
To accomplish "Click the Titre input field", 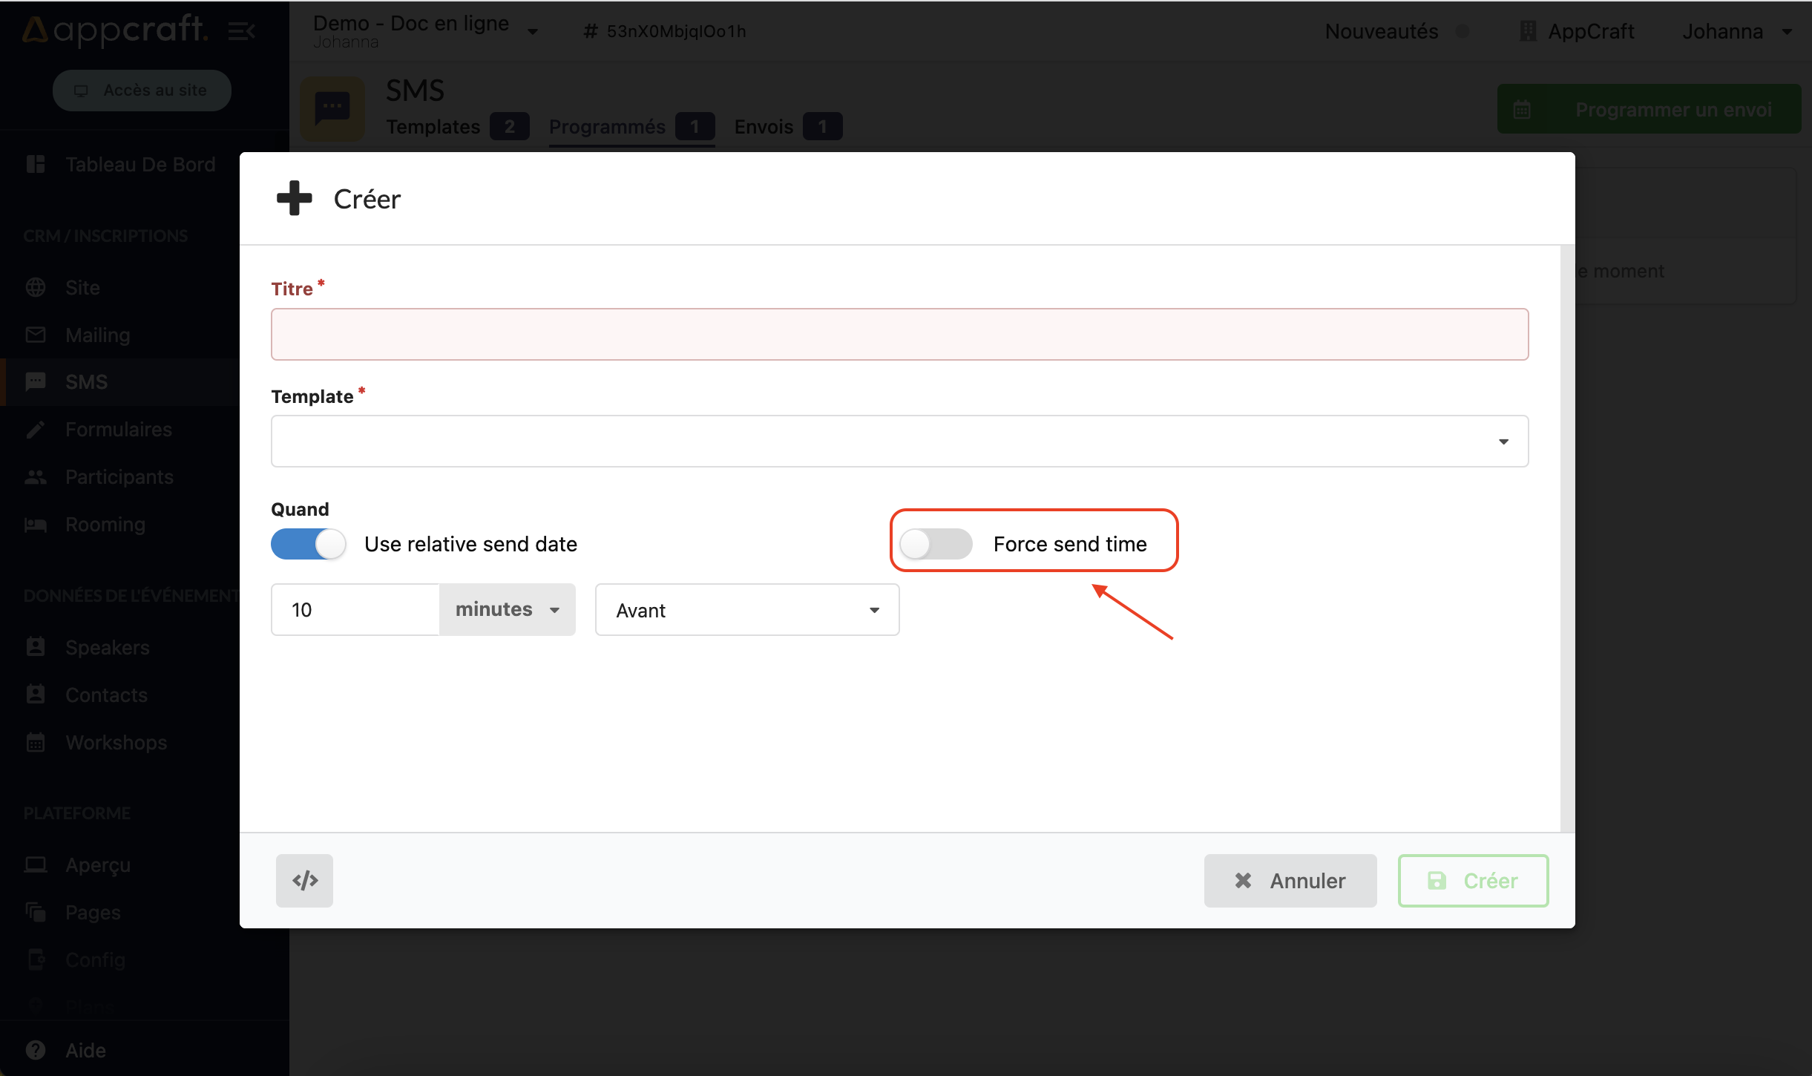I will (899, 335).
